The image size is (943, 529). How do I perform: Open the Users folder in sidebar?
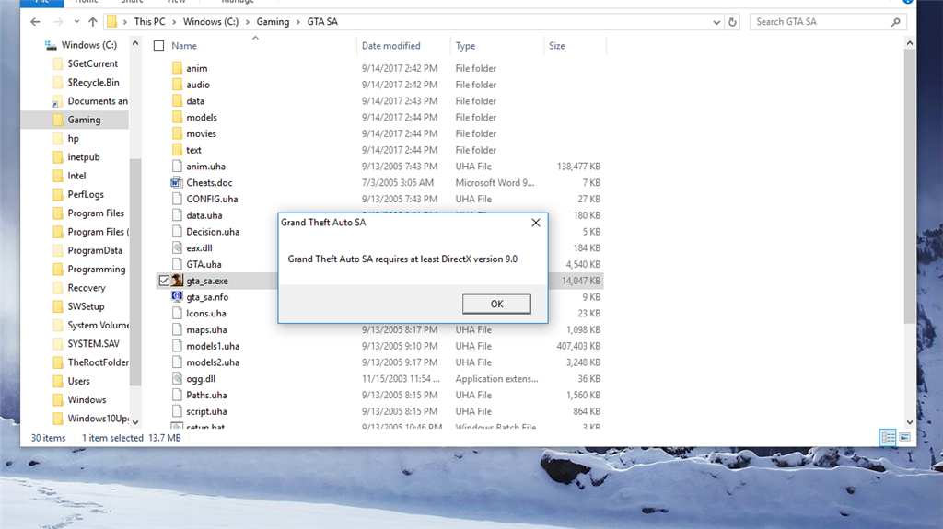click(78, 381)
